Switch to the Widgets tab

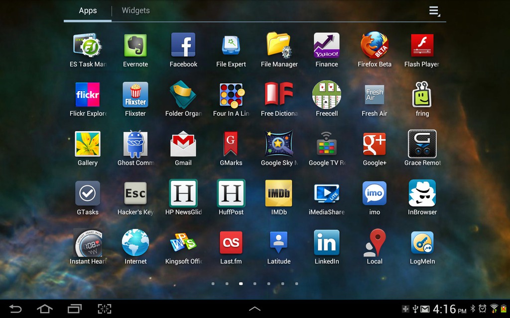click(x=135, y=10)
